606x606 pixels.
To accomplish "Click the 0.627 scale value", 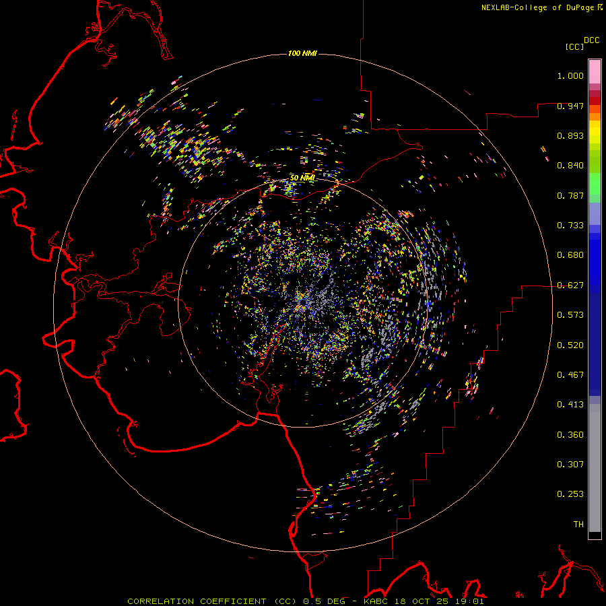I will 570,285.
